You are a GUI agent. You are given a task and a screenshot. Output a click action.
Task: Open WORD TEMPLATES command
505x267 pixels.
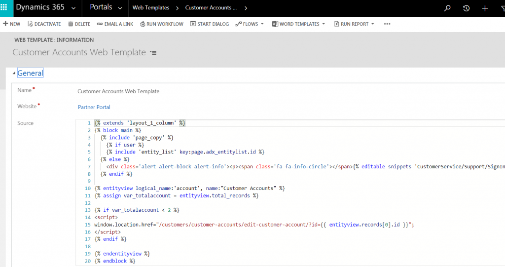296,24
